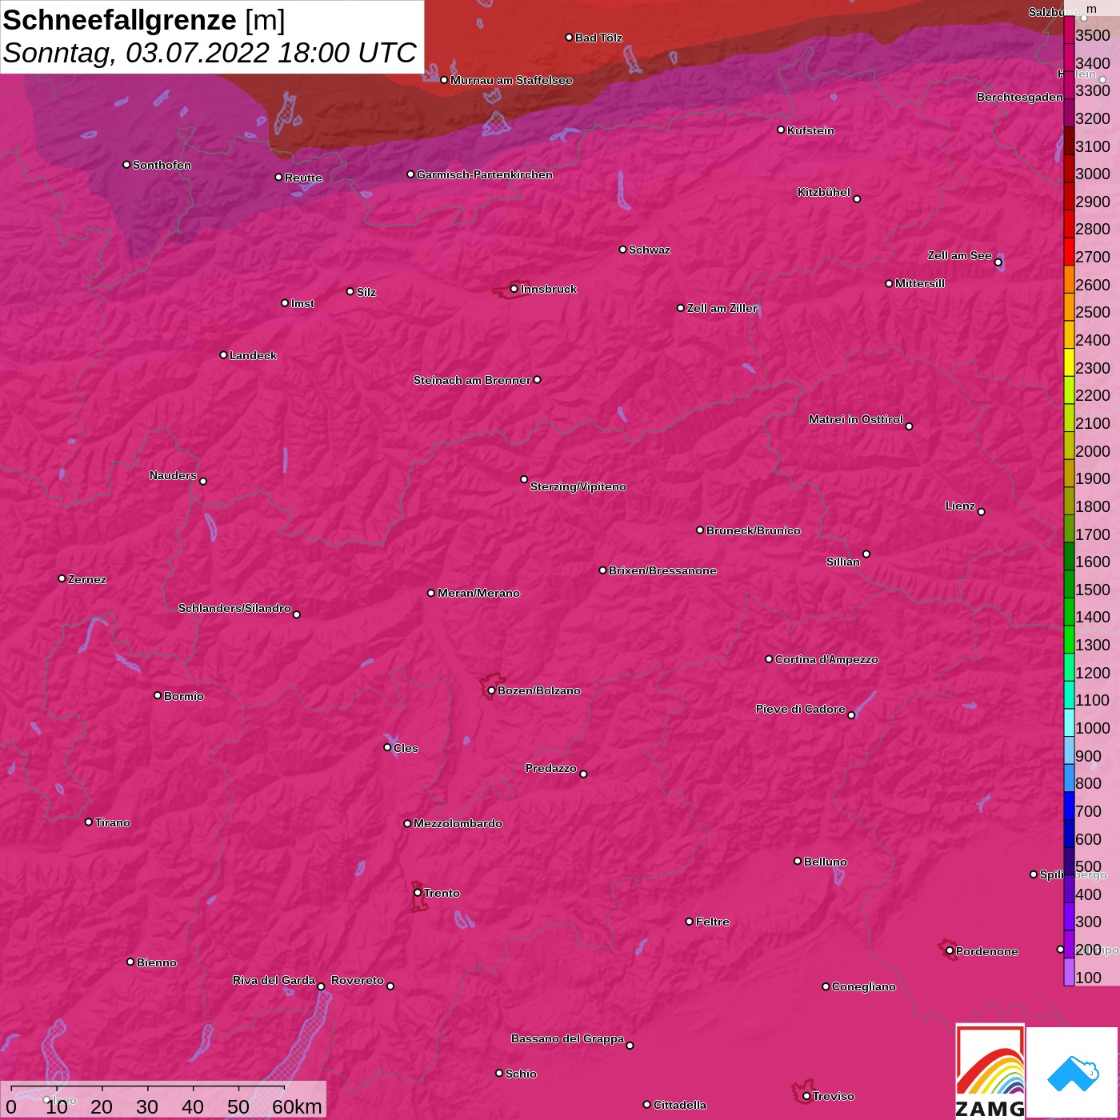The height and width of the screenshot is (1120, 1120).
Task: Click the Mezzolombardo label
Action: pyautogui.click(x=458, y=823)
